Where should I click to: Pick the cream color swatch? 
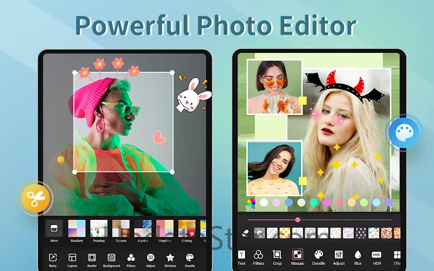tap(301, 203)
